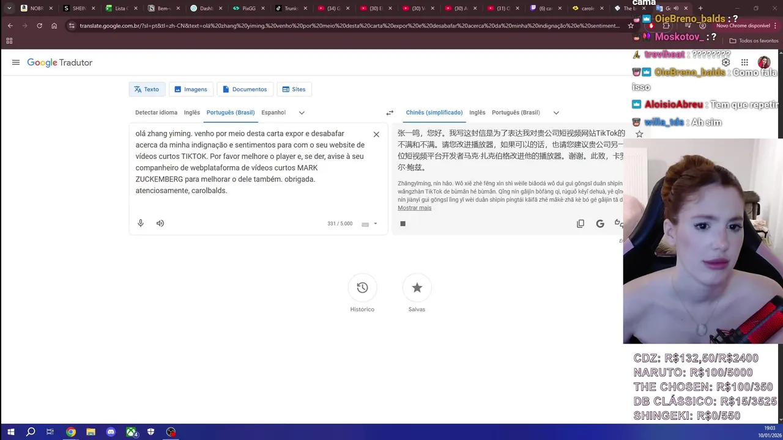The image size is (783, 440).
Task: Choose Espanhol as source language
Action: 273,112
